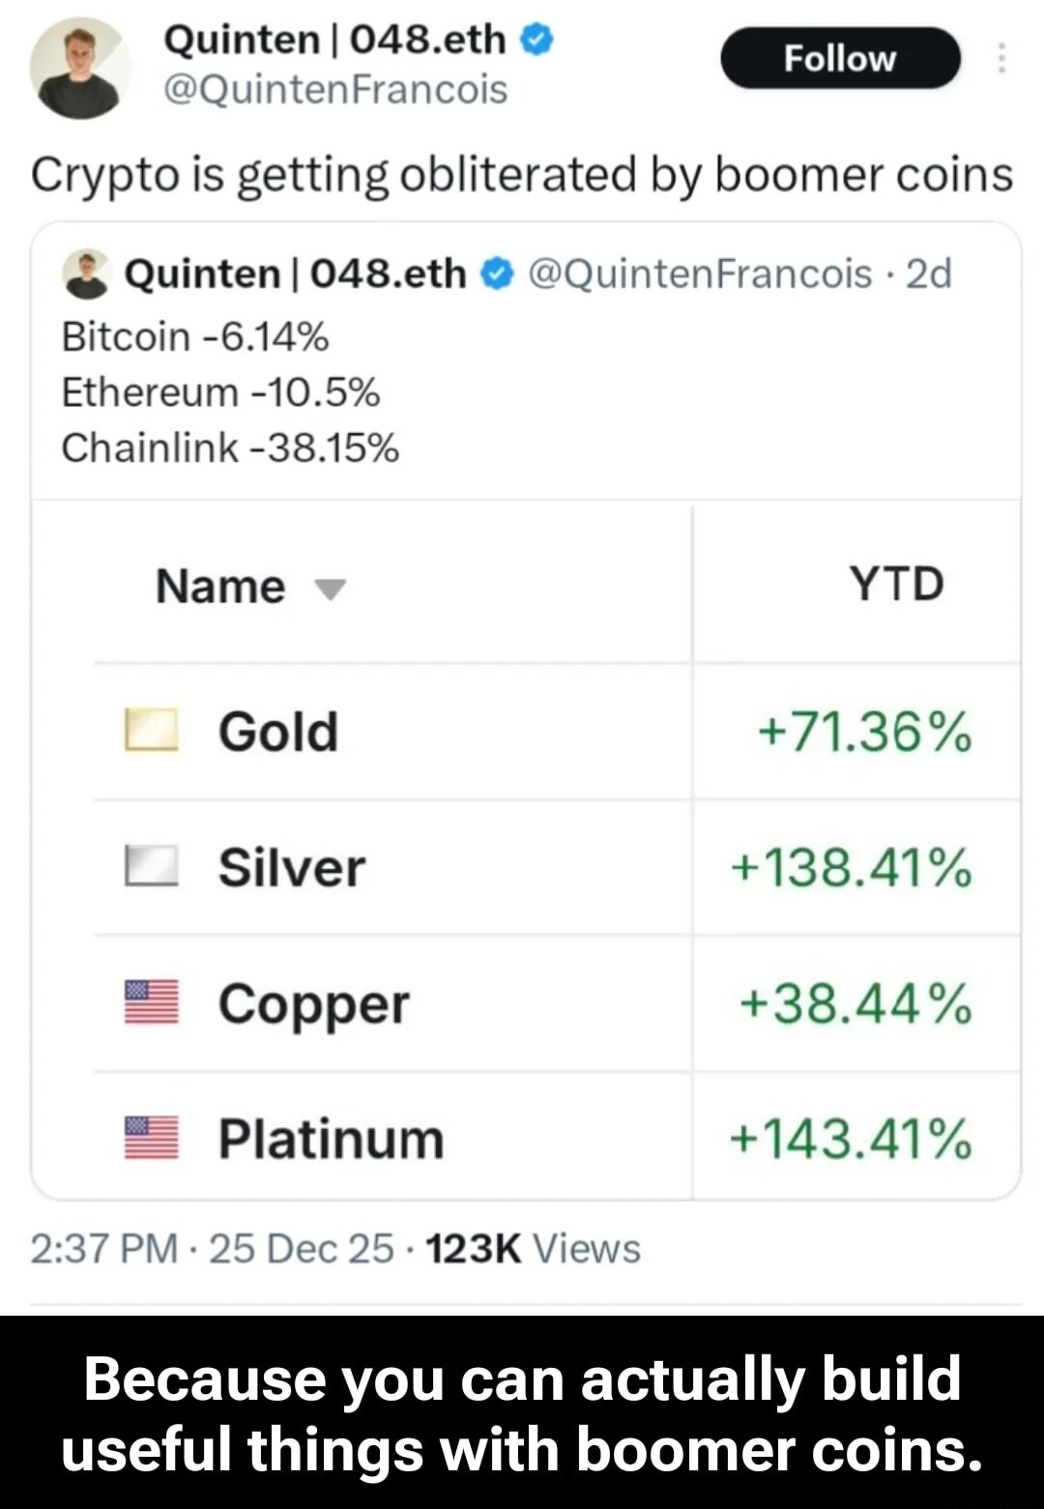Viewport: 1044px width, 1509px height.
Task: Open the three-dot more options menu
Action: point(1001,59)
